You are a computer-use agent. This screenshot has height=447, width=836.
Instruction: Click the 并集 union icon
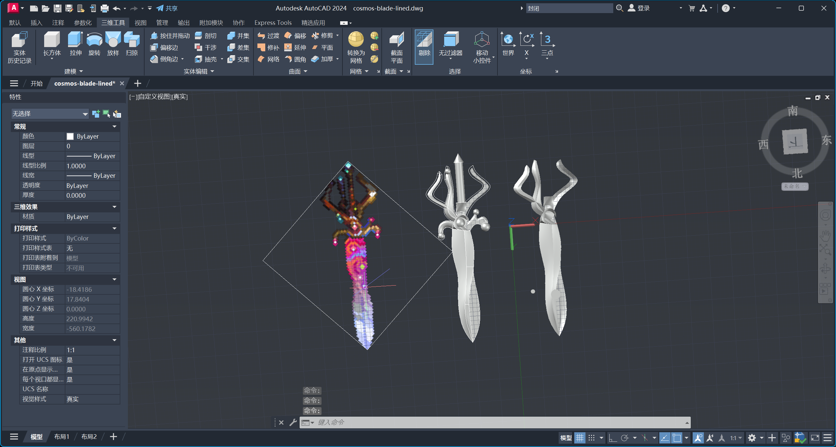tap(231, 36)
